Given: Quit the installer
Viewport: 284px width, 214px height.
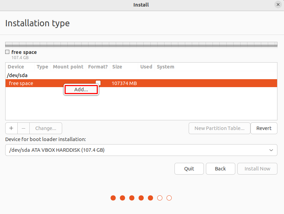Looking at the screenshot, I should pos(189,169).
